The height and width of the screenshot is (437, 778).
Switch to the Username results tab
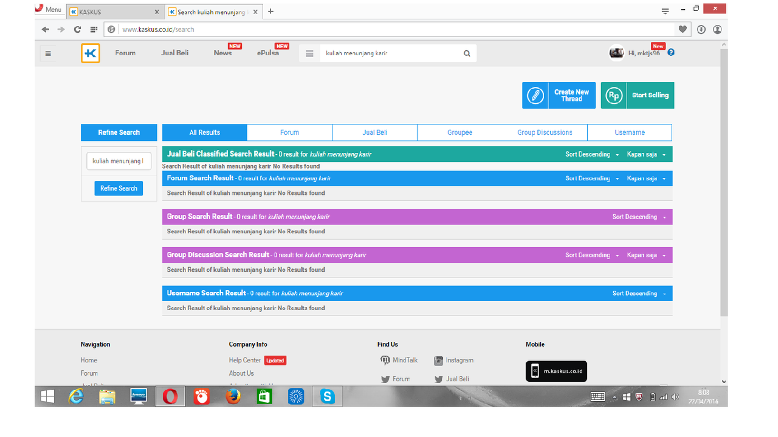630,132
